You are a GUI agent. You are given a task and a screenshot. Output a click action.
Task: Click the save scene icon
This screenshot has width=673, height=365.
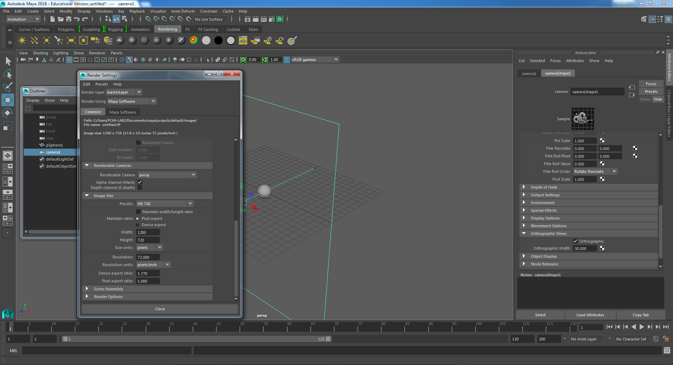point(69,19)
